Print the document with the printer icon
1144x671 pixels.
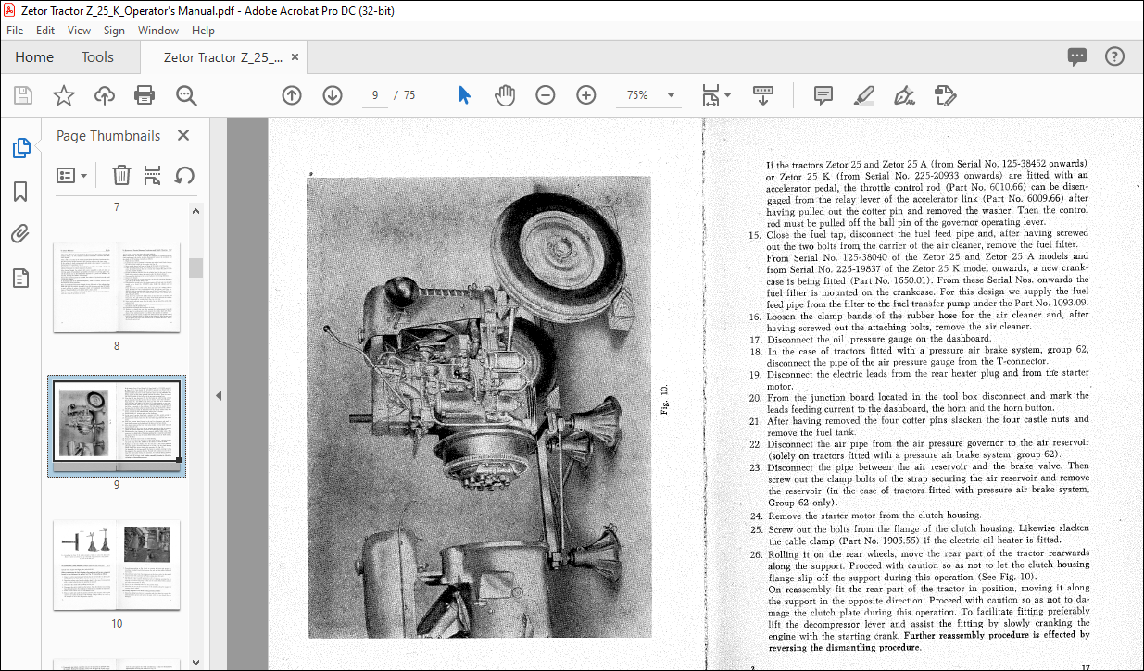pyautogui.click(x=145, y=95)
